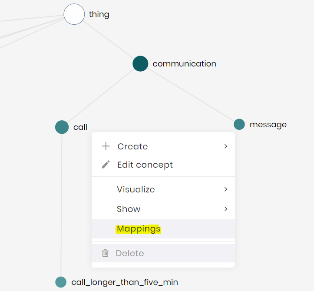Viewport: 314px width, 291px height.
Task: Choose the Edit concept menu text
Action: [145, 165]
